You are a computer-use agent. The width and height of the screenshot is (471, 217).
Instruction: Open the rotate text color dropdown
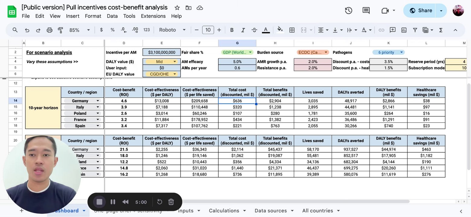pyautogui.click(x=366, y=30)
